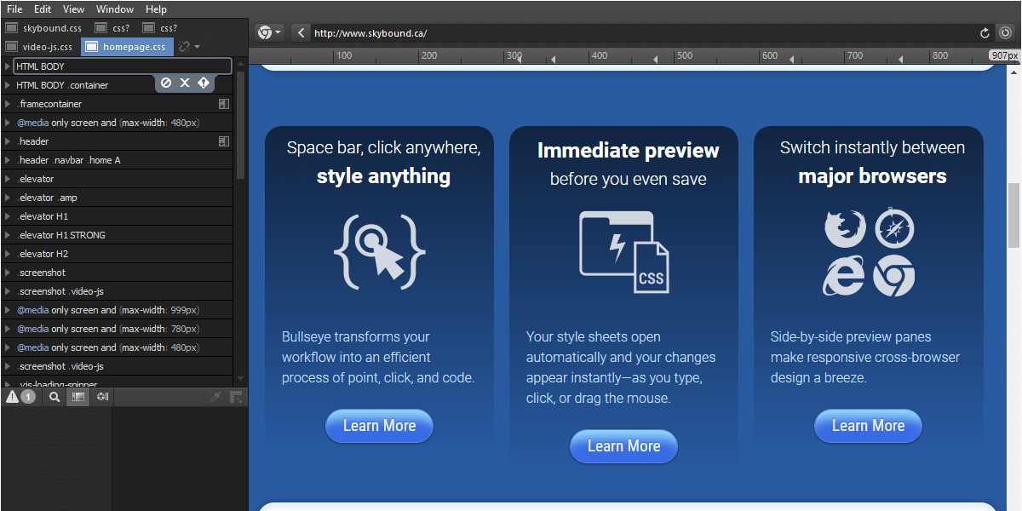Click the diamond warning icon on the selector popup
1022x511 pixels.
(x=203, y=83)
